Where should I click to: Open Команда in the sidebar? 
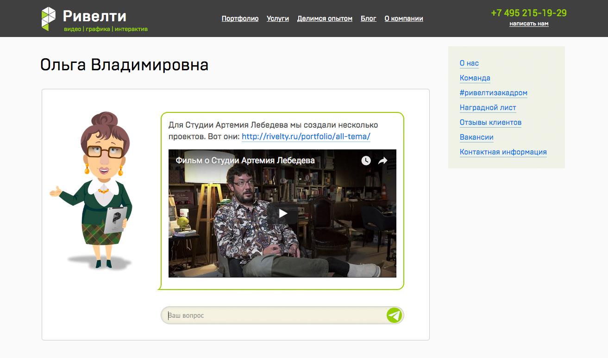[475, 78]
